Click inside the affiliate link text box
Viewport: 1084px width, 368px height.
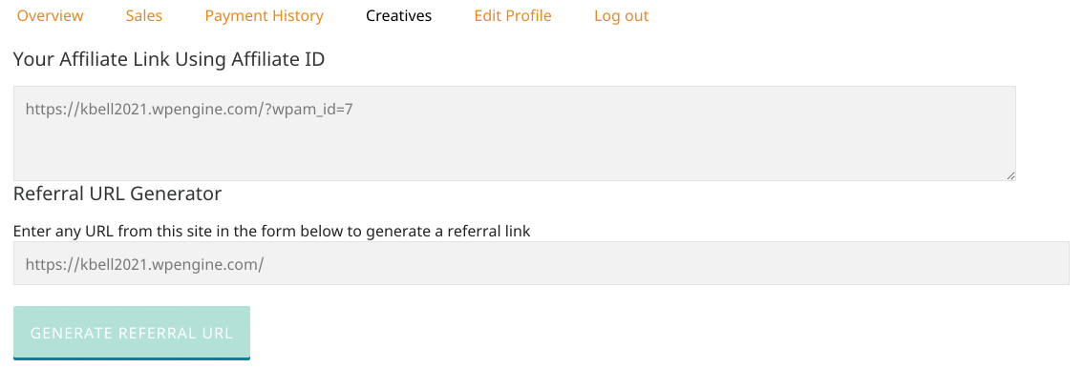click(515, 133)
